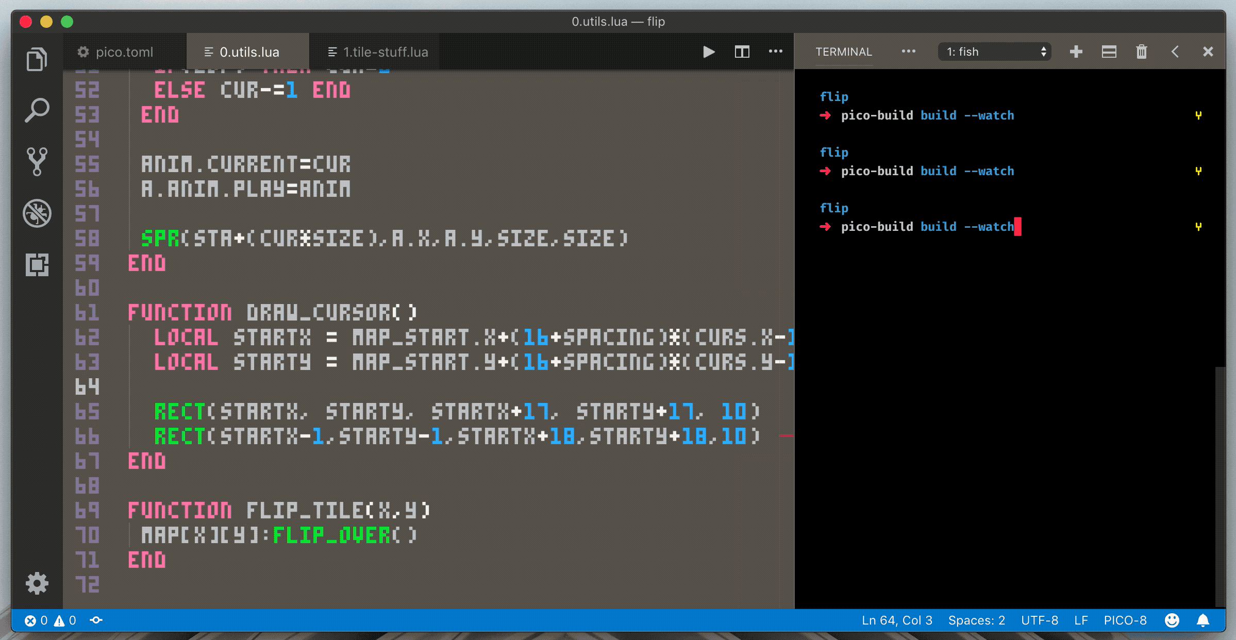This screenshot has height=640, width=1236.
Task: Move panel position with the left chevron
Action: pyautogui.click(x=1175, y=52)
